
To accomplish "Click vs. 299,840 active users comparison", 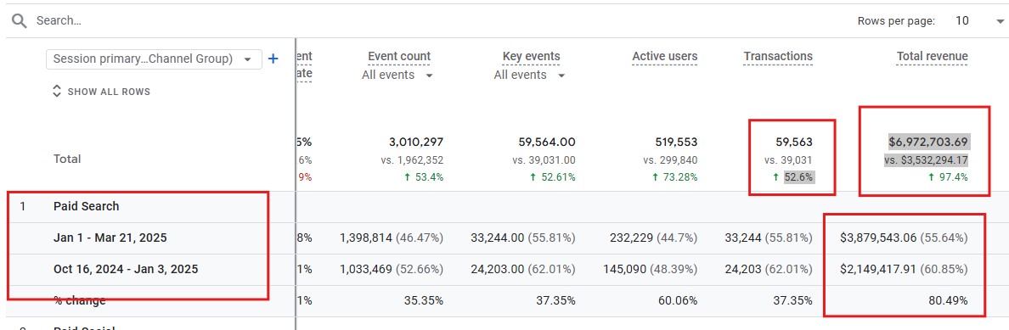I will pyautogui.click(x=670, y=160).
